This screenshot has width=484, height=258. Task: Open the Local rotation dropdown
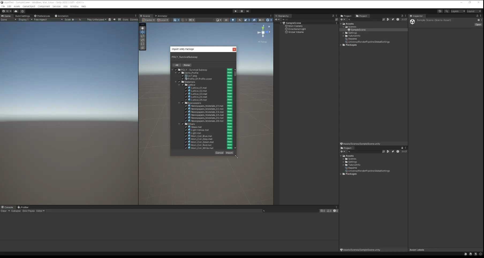coord(163,20)
